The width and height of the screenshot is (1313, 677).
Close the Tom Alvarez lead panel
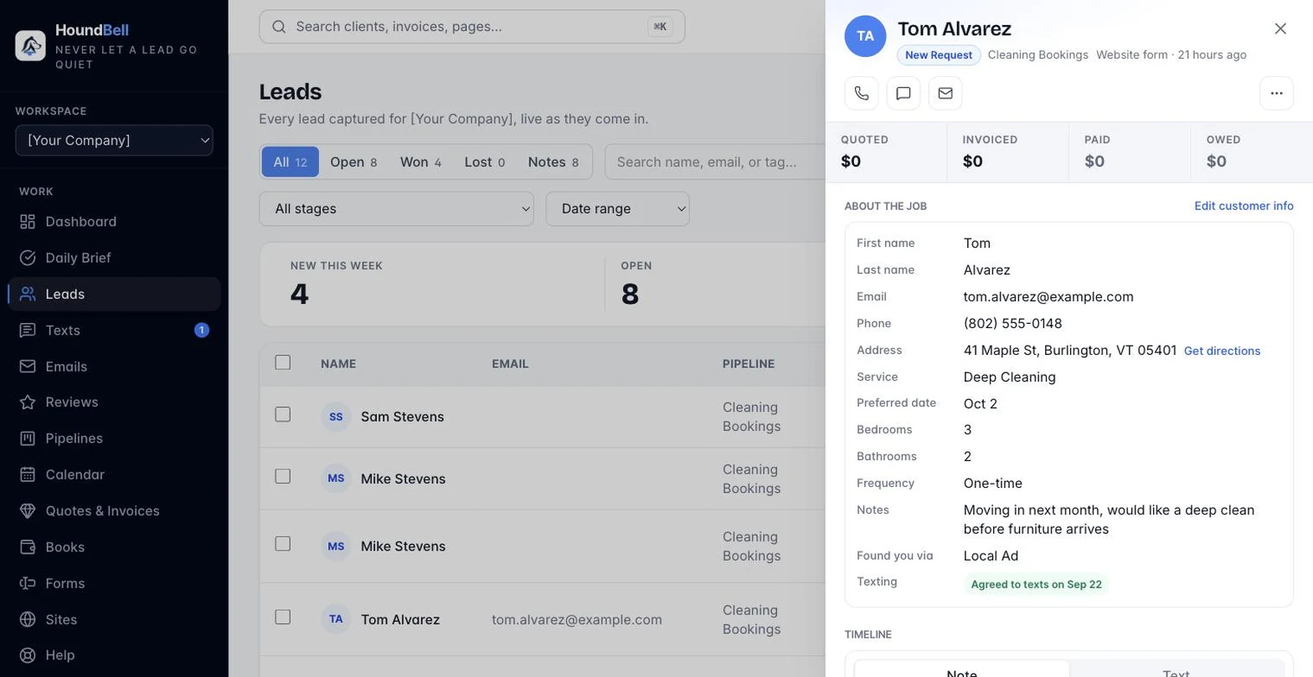point(1280,28)
